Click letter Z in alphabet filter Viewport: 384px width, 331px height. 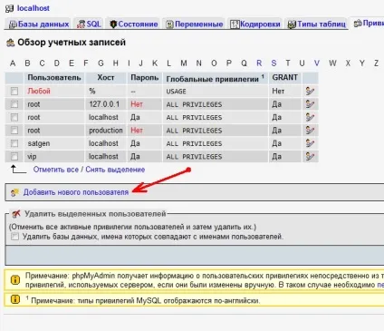(x=376, y=63)
